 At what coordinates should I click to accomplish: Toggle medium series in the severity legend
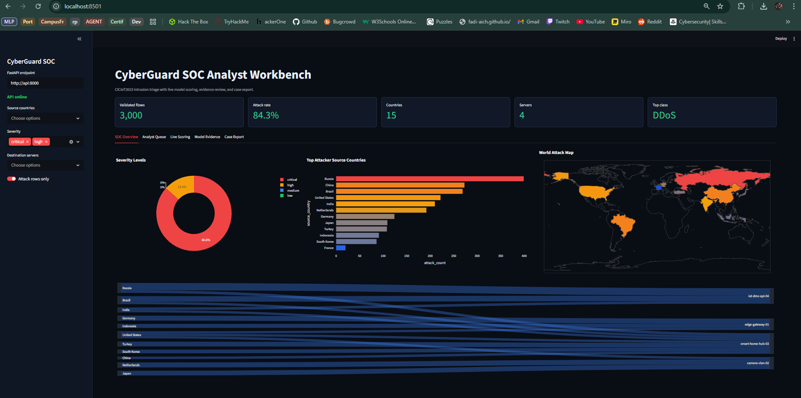click(x=290, y=190)
